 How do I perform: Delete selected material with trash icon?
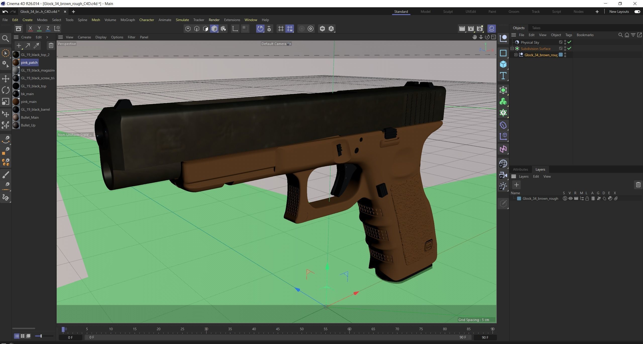coord(51,45)
